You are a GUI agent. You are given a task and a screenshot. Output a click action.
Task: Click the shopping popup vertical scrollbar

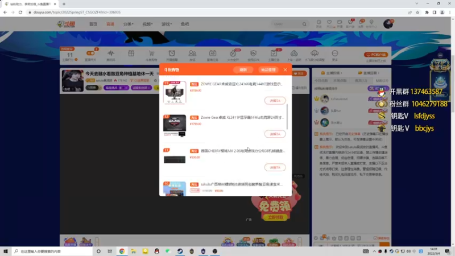pyautogui.click(x=287, y=117)
